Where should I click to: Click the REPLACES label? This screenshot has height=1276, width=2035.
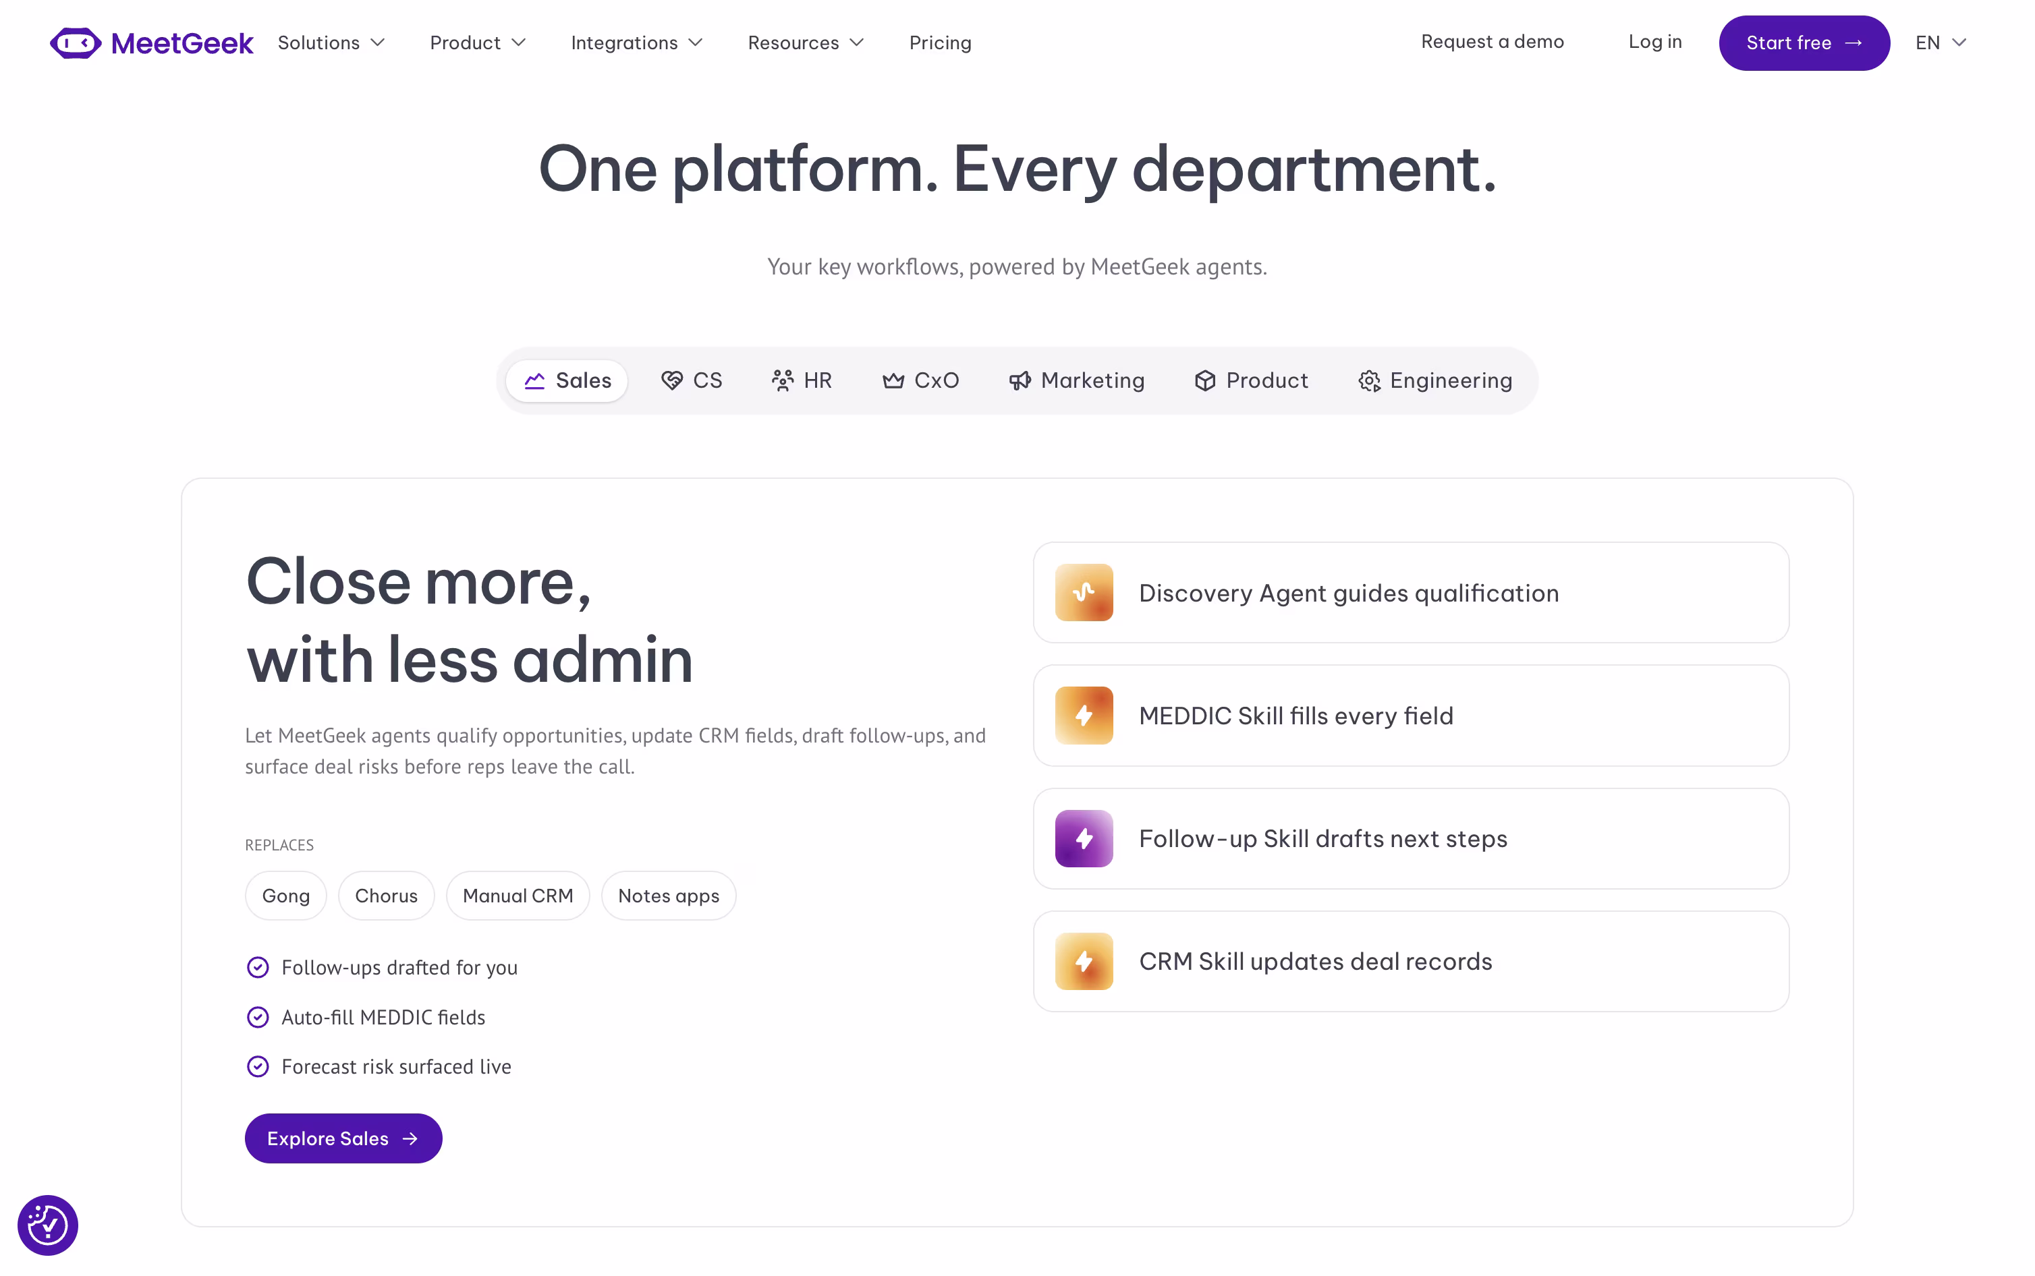[279, 845]
